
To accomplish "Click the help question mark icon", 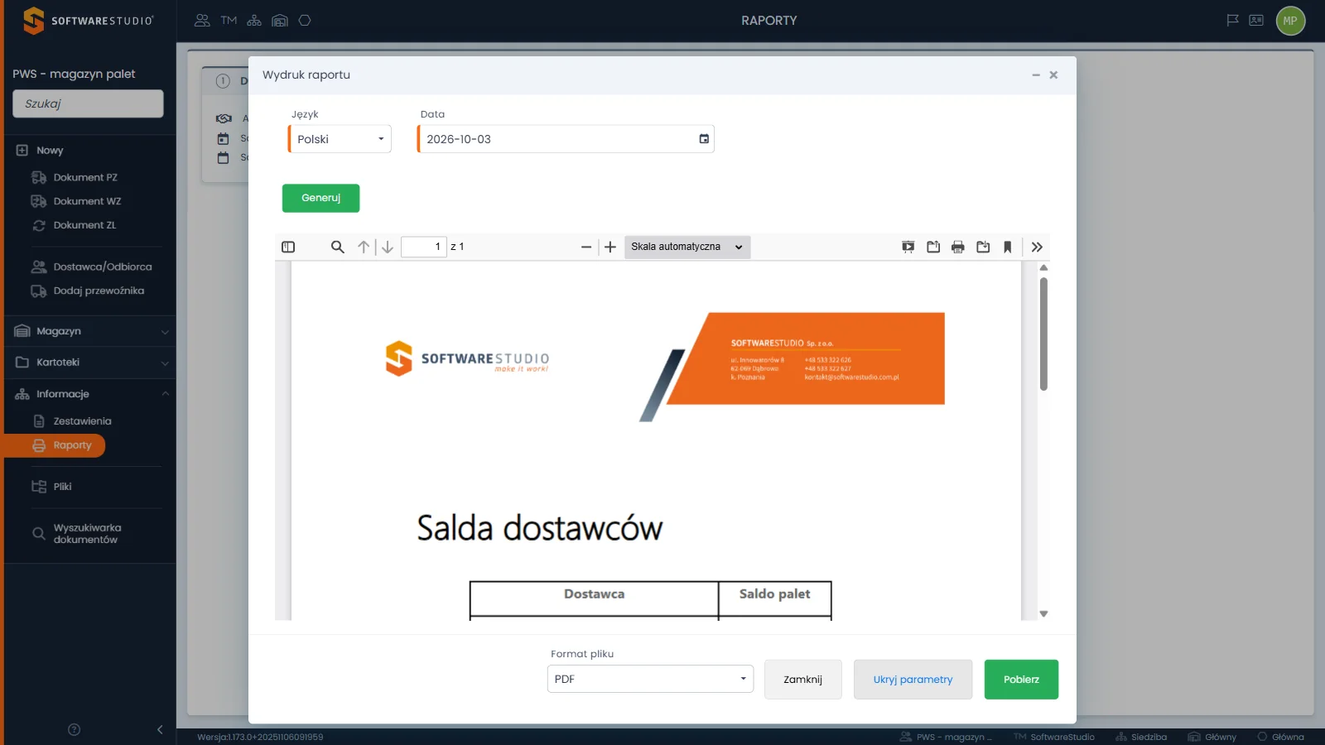I will [74, 729].
